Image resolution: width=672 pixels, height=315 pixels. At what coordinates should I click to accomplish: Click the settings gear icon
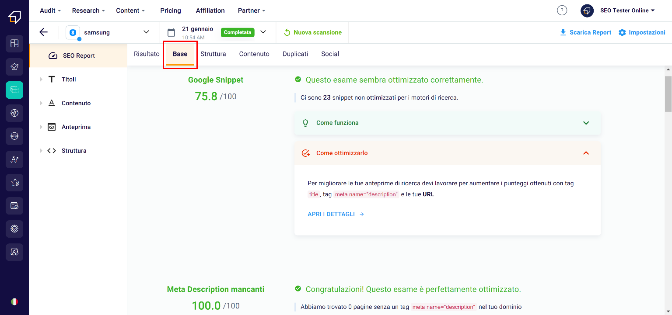point(622,33)
